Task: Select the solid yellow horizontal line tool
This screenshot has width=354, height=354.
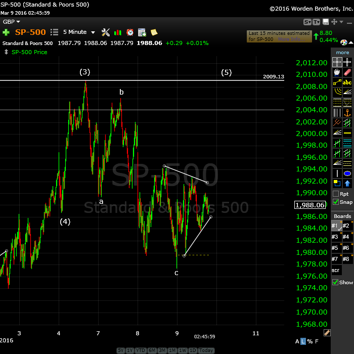Action: (347, 132)
